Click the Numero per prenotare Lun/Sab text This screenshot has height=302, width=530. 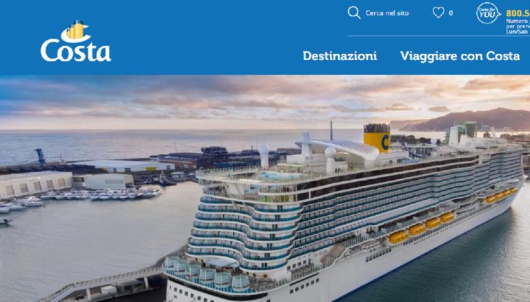[518, 26]
